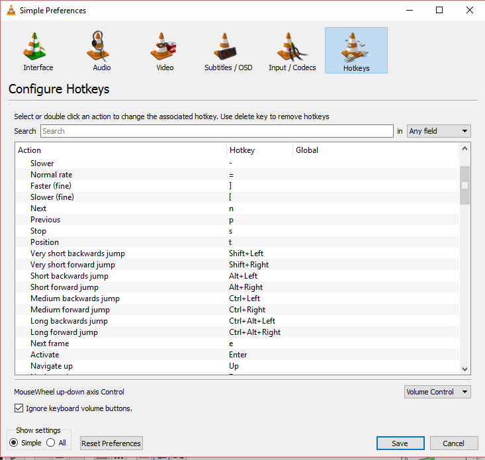Sort by the Hotkey column header
The height and width of the screenshot is (460, 485).
pos(259,150)
